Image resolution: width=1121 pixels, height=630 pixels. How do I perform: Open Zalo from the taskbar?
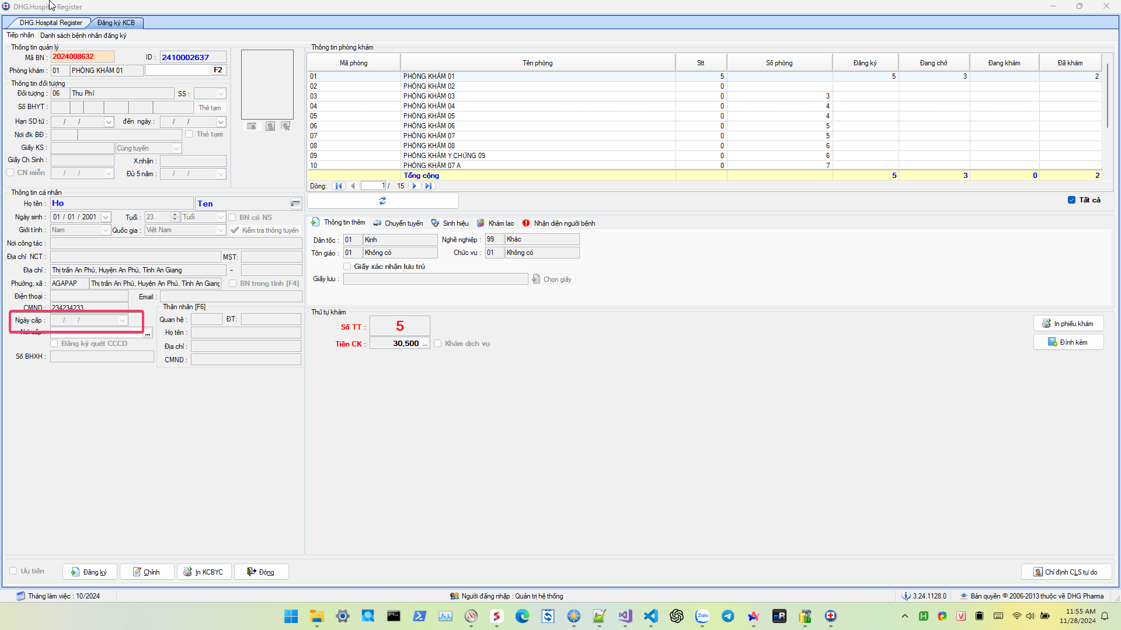[x=702, y=616]
